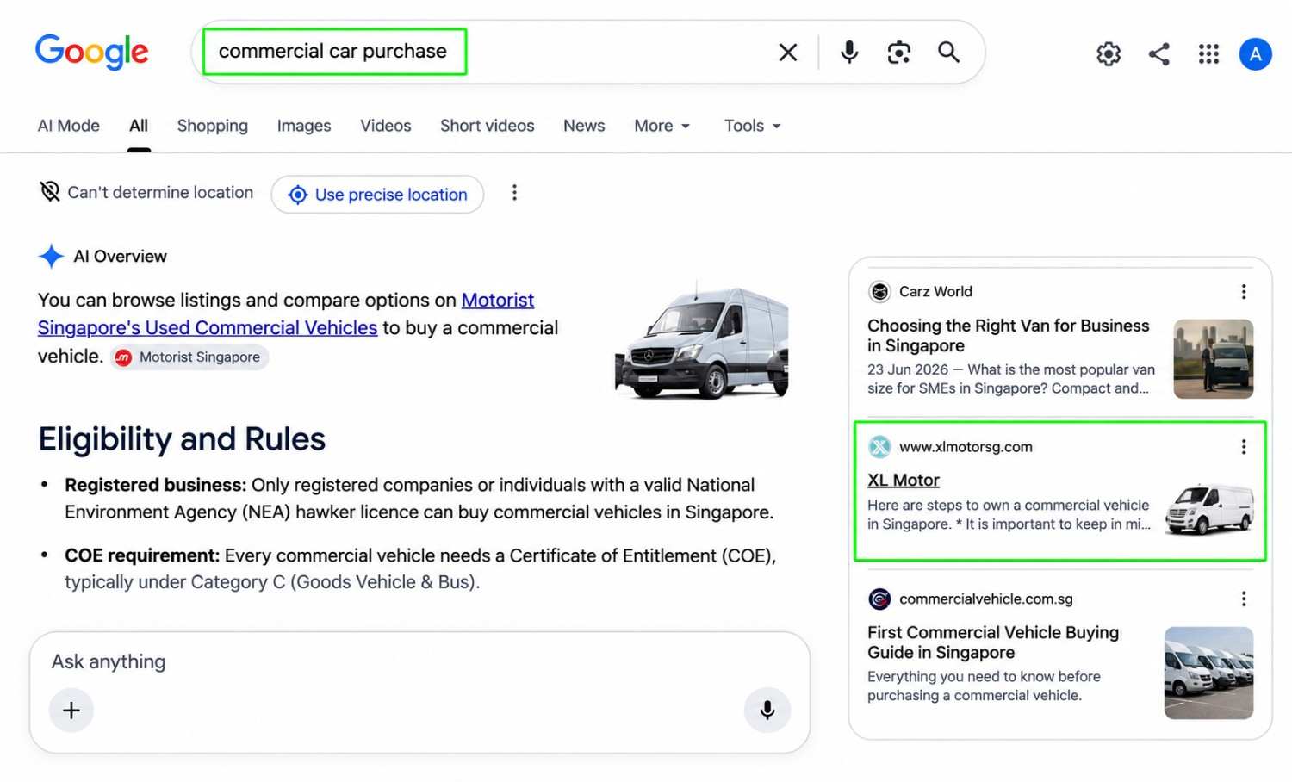Open the location options three-dot menu
This screenshot has height=782, width=1292.
(x=514, y=193)
